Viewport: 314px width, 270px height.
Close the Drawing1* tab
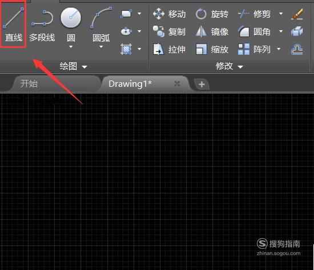point(177,83)
